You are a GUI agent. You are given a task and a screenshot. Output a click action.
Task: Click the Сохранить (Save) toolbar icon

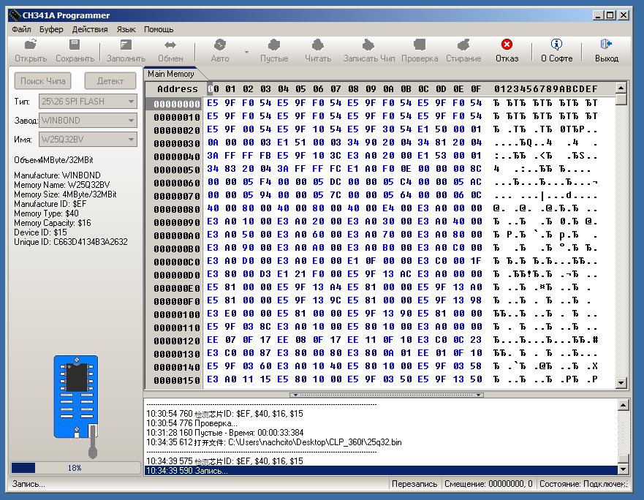[x=75, y=45]
